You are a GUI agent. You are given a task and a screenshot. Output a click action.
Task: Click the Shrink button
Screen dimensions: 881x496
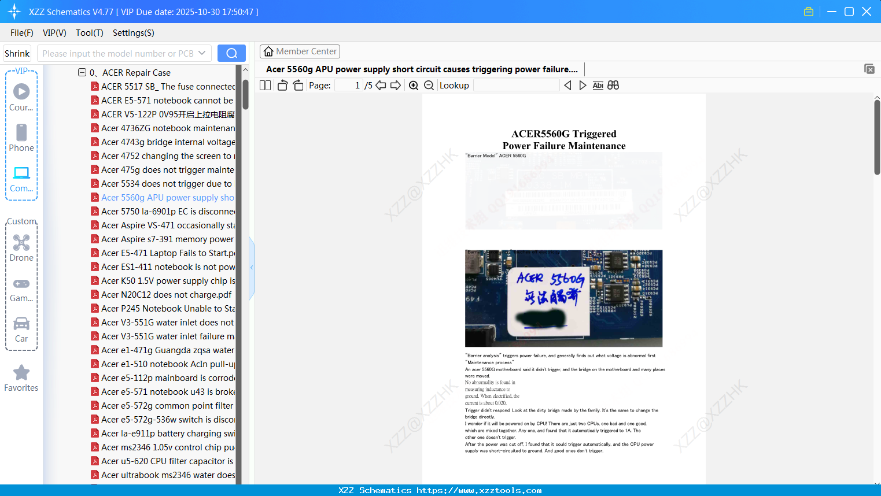(17, 53)
